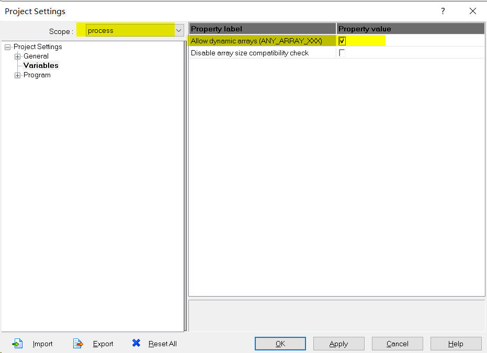Enable Disable array size compatibility check
The width and height of the screenshot is (487, 353).
pyautogui.click(x=342, y=53)
